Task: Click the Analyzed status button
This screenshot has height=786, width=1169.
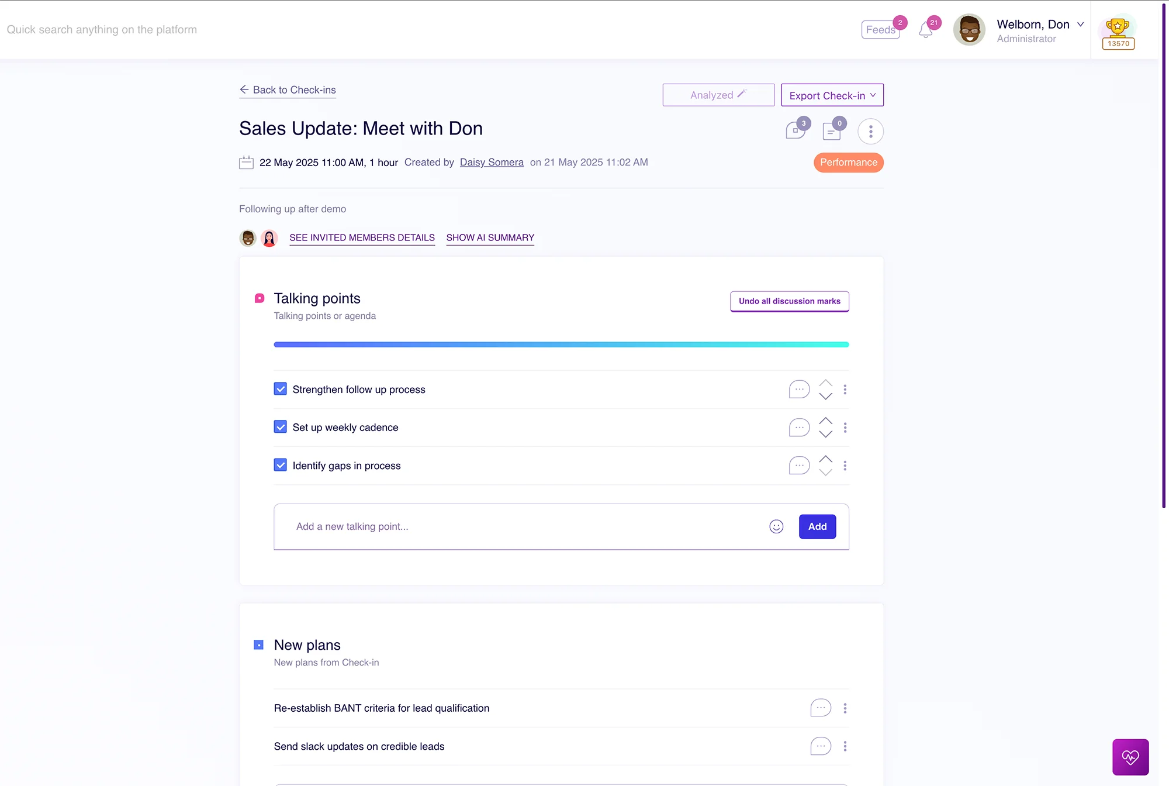Action: click(x=718, y=95)
